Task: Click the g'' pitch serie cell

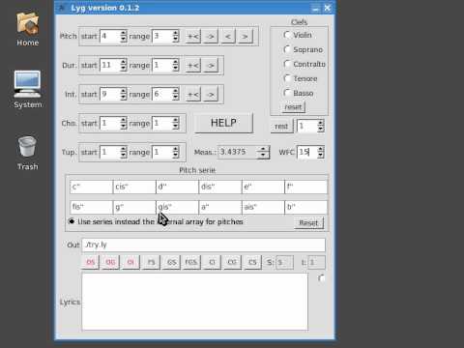Action: [134, 207]
